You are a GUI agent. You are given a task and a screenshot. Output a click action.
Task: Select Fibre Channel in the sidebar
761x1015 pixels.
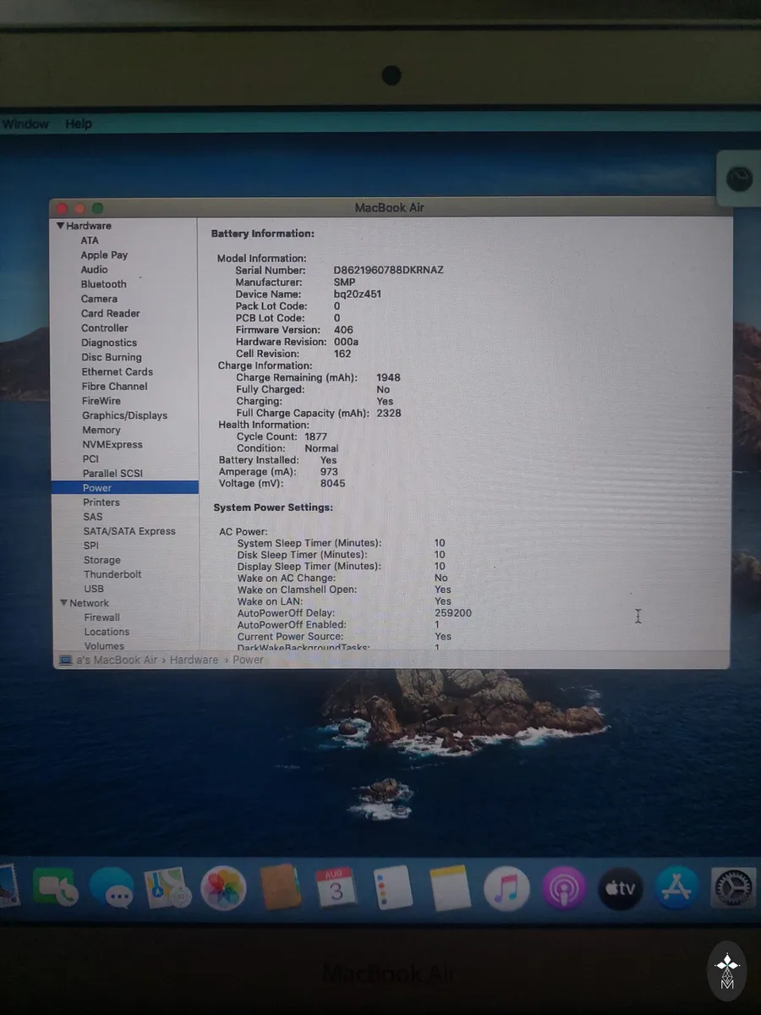coord(115,386)
